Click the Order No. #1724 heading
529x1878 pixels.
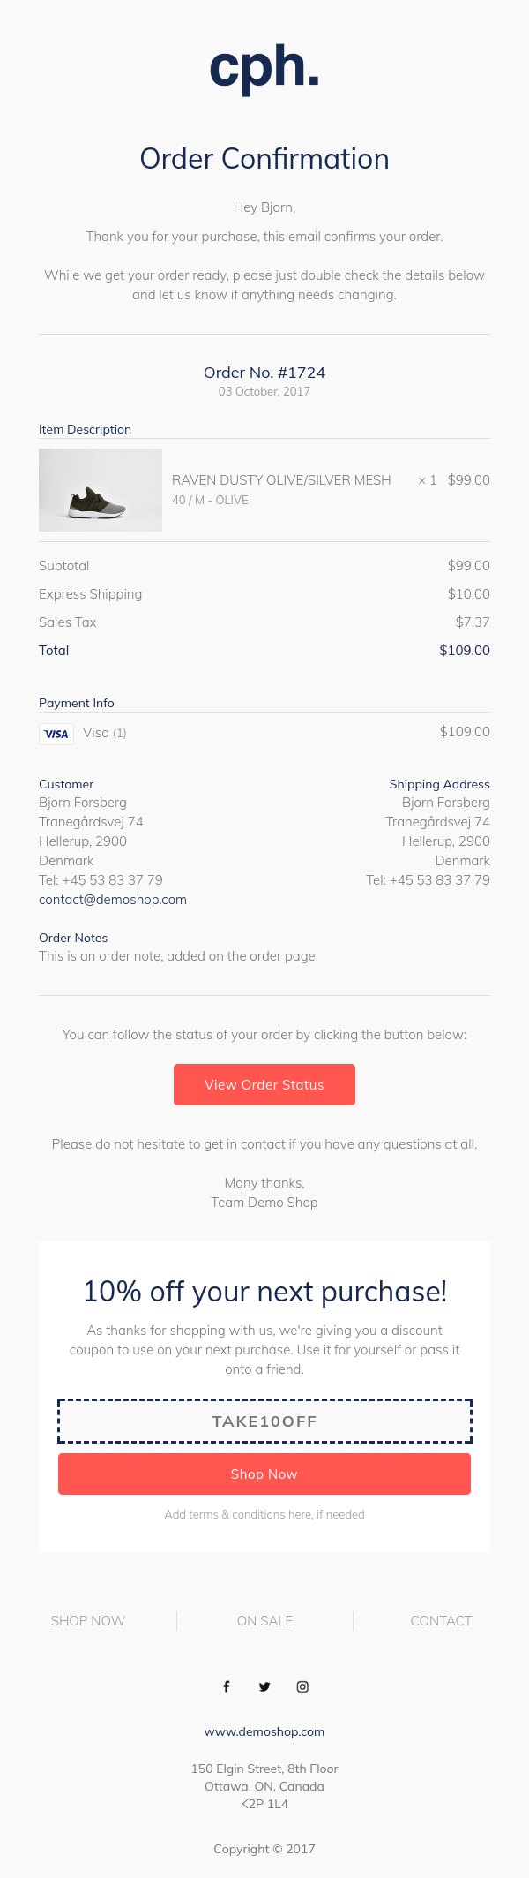pyautogui.click(x=264, y=373)
